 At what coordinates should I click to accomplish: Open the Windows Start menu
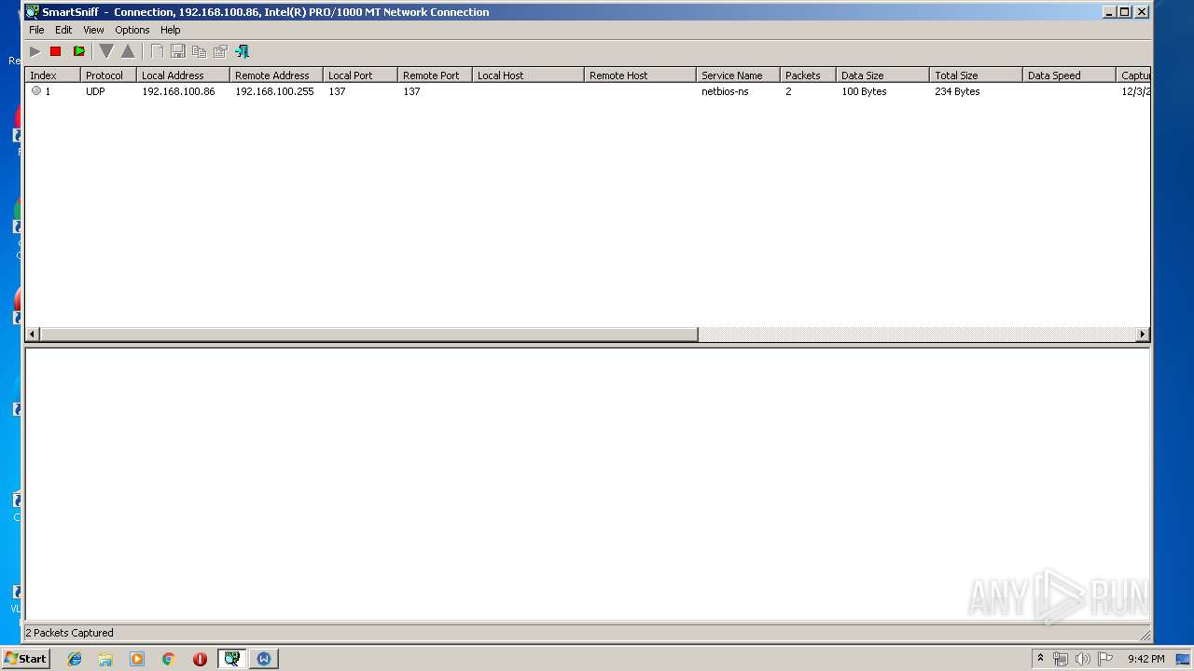coord(25,658)
